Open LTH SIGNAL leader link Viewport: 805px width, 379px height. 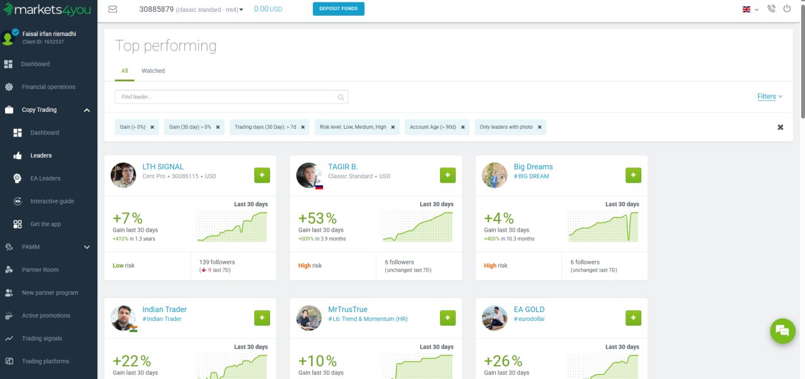(x=163, y=167)
